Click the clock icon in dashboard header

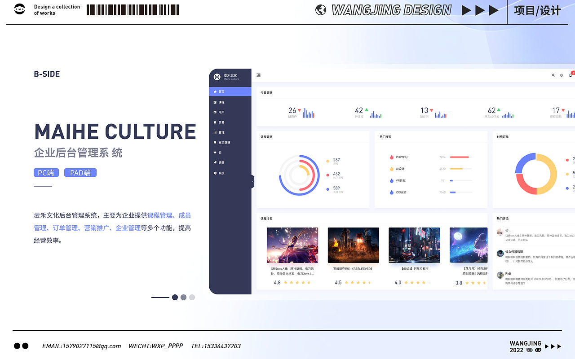[562, 75]
